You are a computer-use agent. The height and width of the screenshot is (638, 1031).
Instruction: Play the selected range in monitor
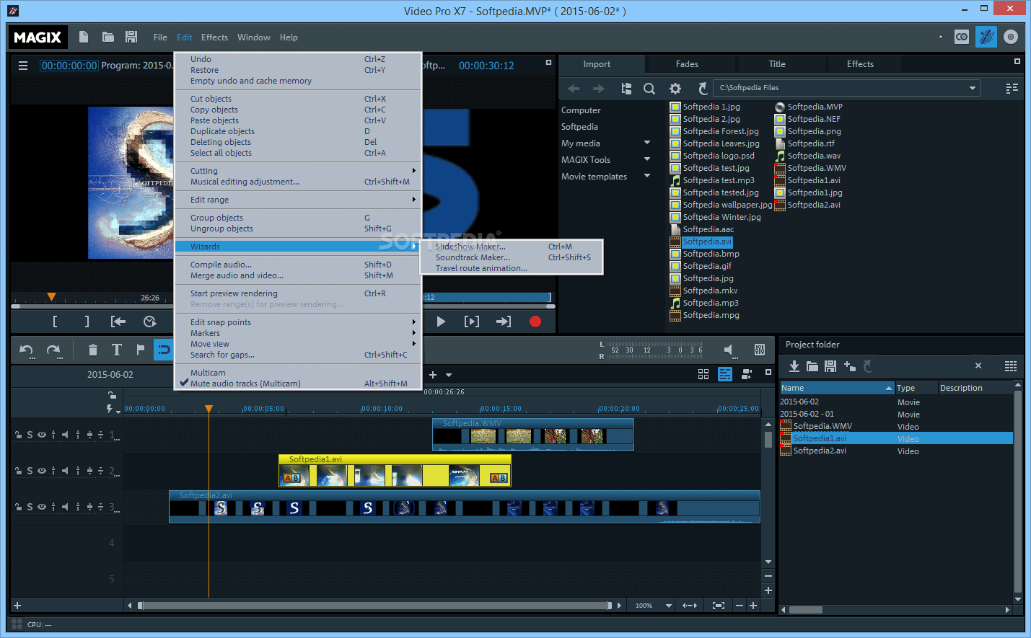point(472,322)
